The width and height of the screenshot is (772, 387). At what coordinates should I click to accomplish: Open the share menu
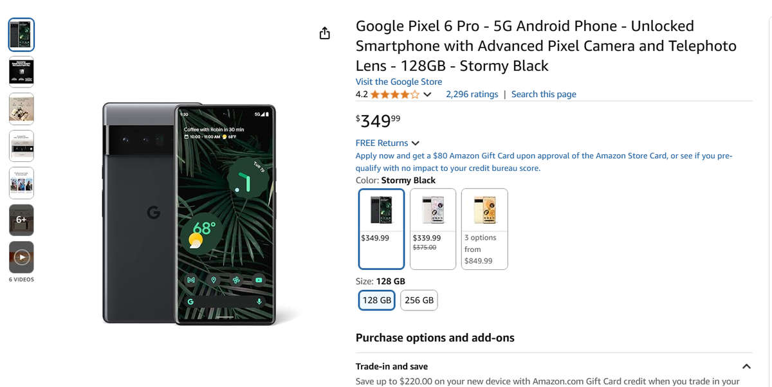[325, 32]
